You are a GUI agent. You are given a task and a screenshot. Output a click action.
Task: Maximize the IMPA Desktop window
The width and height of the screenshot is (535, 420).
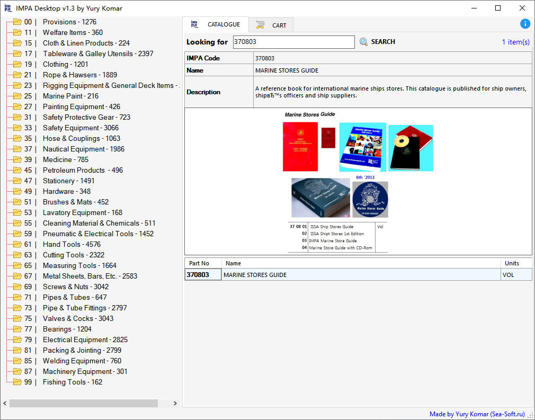(498, 8)
